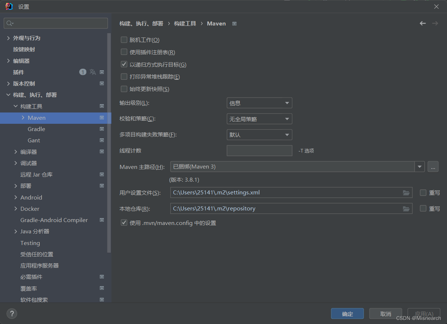
Task: Enable 始终更新快照 checkbox
Action: point(124,89)
